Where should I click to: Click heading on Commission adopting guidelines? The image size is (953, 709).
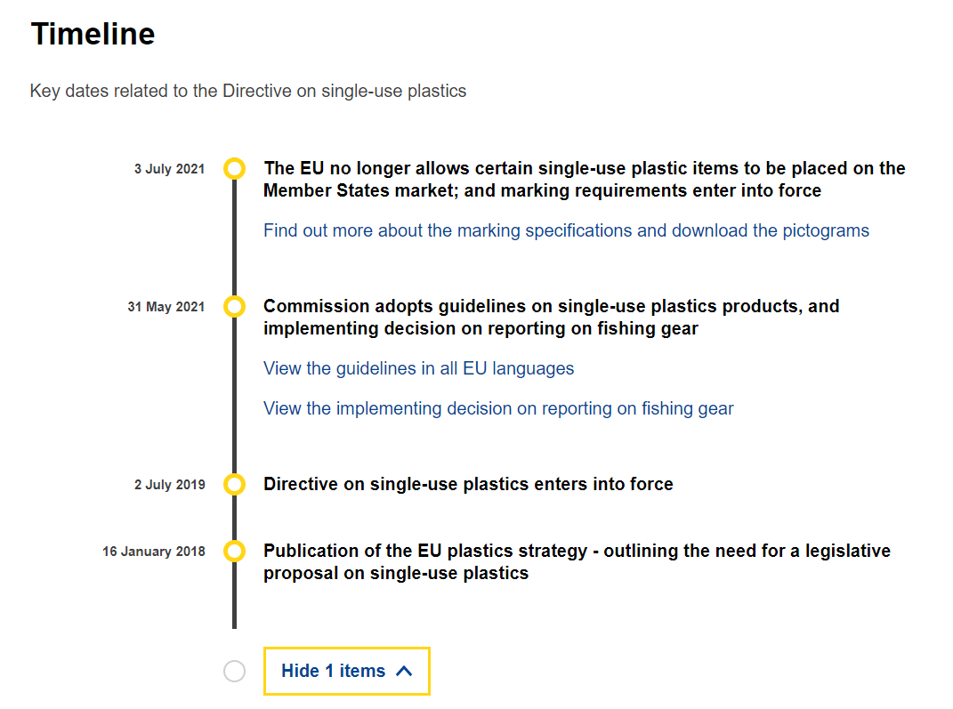(552, 317)
